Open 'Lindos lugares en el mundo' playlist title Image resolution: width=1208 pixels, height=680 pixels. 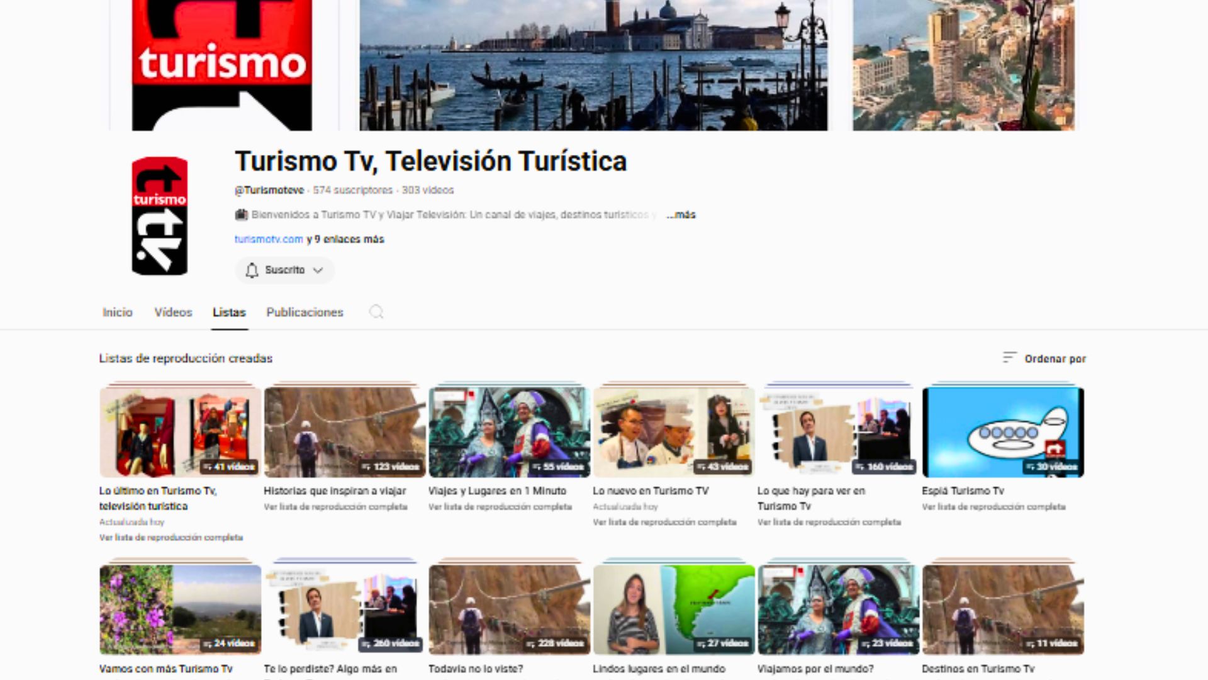coord(659,669)
